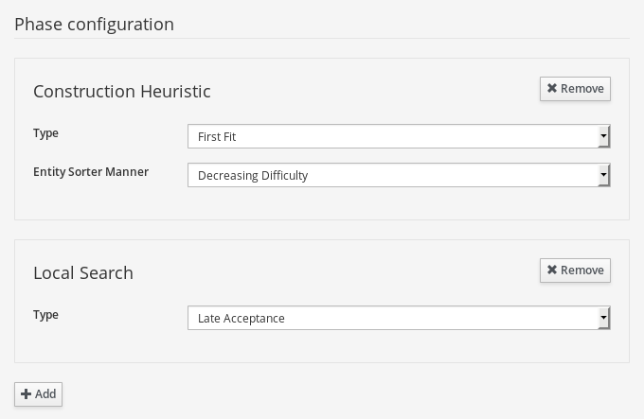The width and height of the screenshot is (644, 419).
Task: Open the First Fit type dropdown
Action: (399, 136)
